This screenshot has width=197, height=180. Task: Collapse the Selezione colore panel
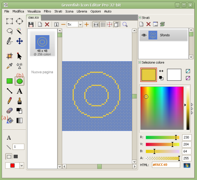click(140, 62)
